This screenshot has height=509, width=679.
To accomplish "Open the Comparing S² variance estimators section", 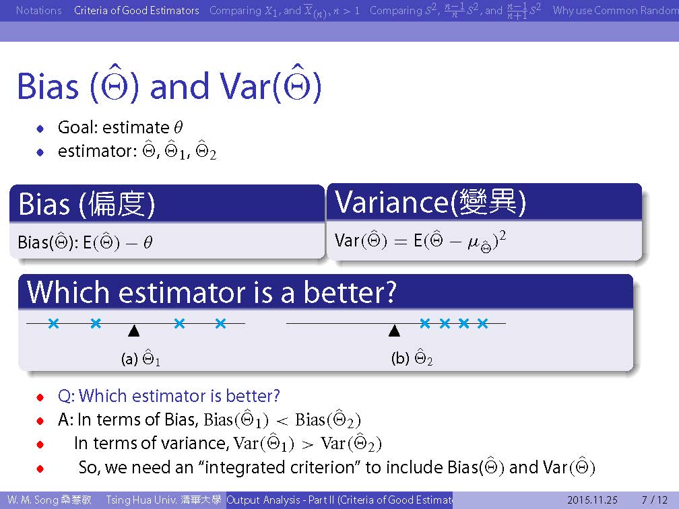I will [x=455, y=11].
